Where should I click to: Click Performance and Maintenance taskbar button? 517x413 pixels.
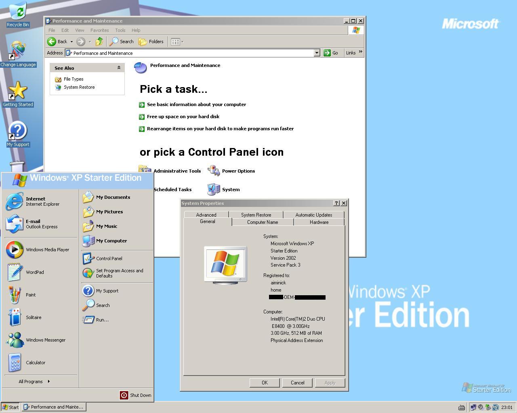coord(53,407)
